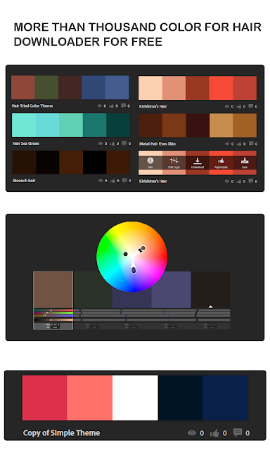The height and width of the screenshot is (450, 270).
Task: Click the Save icon on hovered theme
Action: click(245, 161)
